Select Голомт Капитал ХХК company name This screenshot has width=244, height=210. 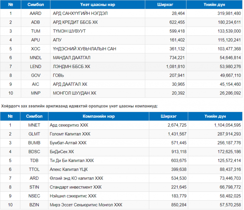click(x=70, y=134)
